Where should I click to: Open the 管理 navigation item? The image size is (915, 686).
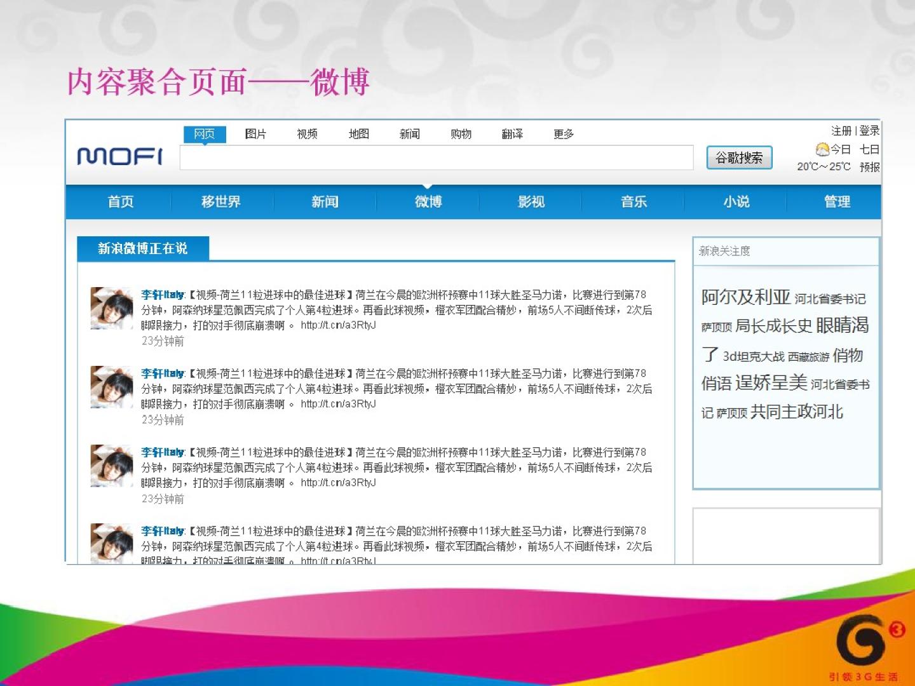click(837, 202)
